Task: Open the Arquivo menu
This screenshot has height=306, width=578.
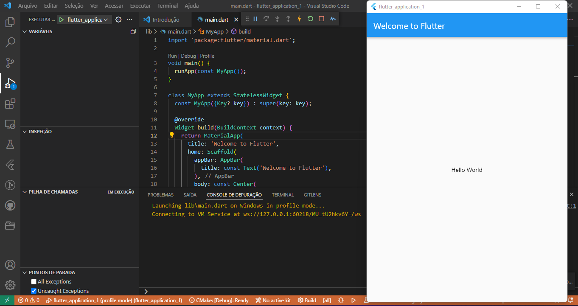Action: click(x=28, y=6)
